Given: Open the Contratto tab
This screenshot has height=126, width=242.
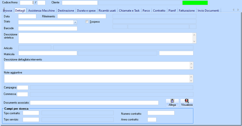Looking at the screenshot, I should (159, 10).
